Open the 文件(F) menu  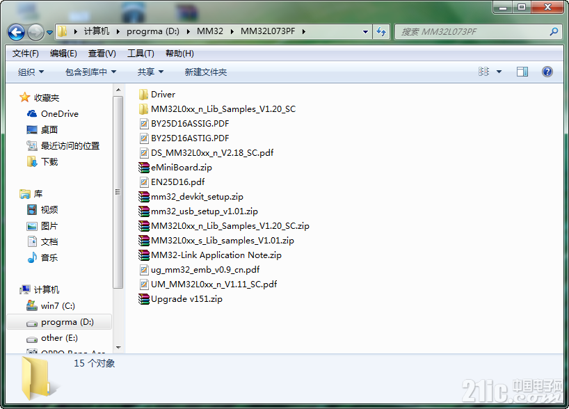26,54
